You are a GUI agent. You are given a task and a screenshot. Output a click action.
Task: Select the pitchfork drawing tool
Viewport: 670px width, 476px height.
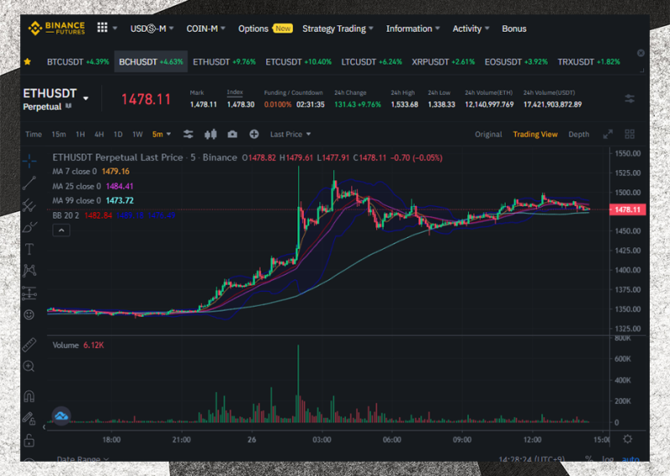[29, 205]
